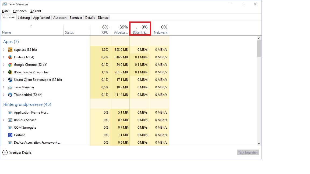Click the Google Chrome process icon
Viewport: 310px width, 174px height.
tap(10, 65)
